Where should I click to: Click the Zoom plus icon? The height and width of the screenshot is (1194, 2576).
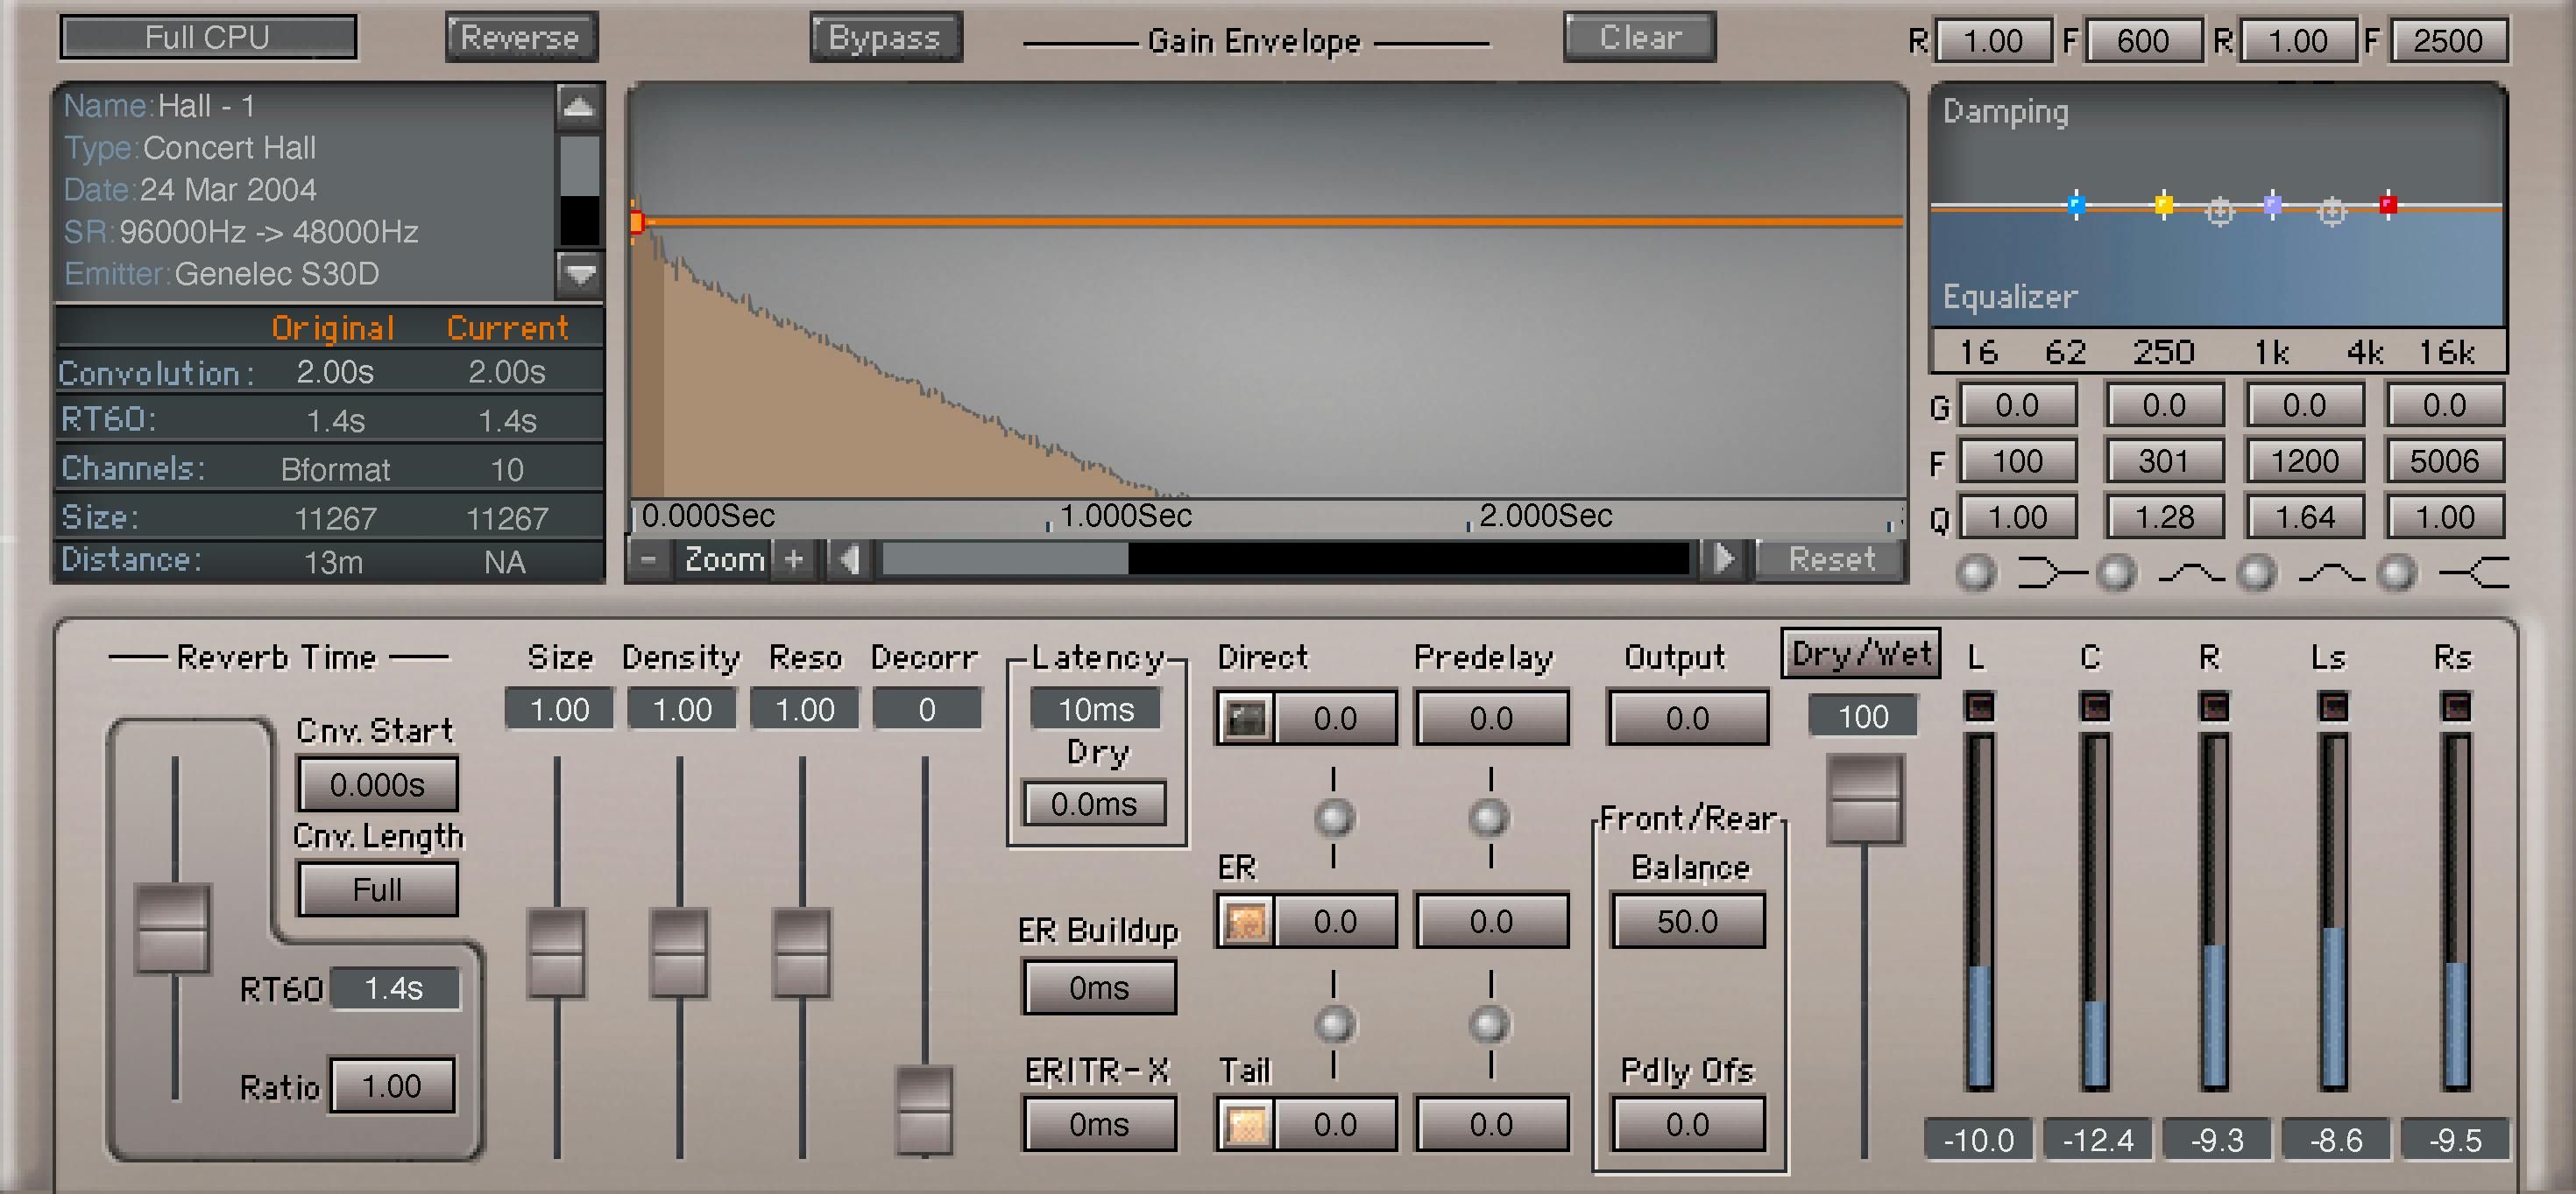click(794, 559)
